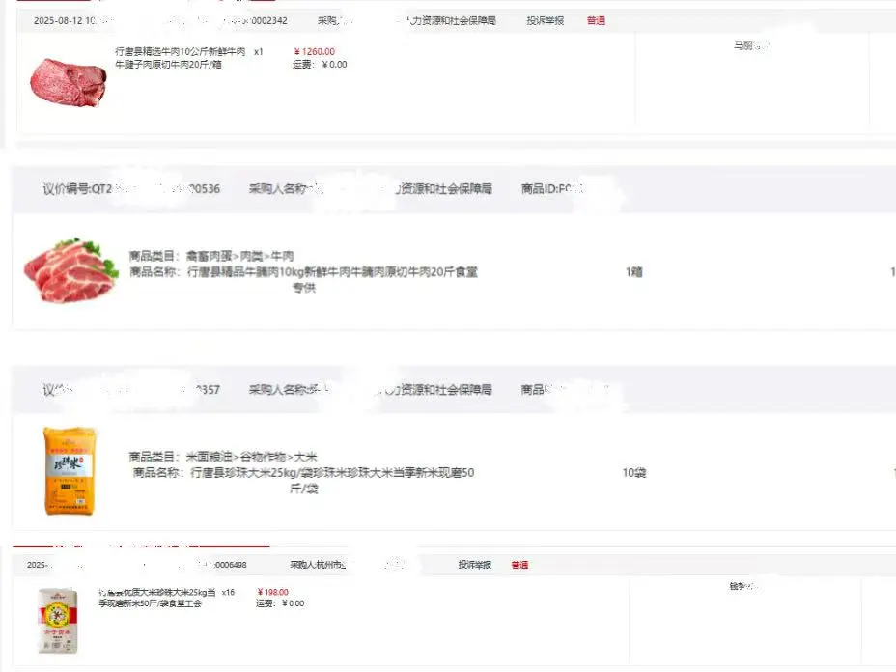Select 运费 ¥0.00 under rice price

click(280, 603)
